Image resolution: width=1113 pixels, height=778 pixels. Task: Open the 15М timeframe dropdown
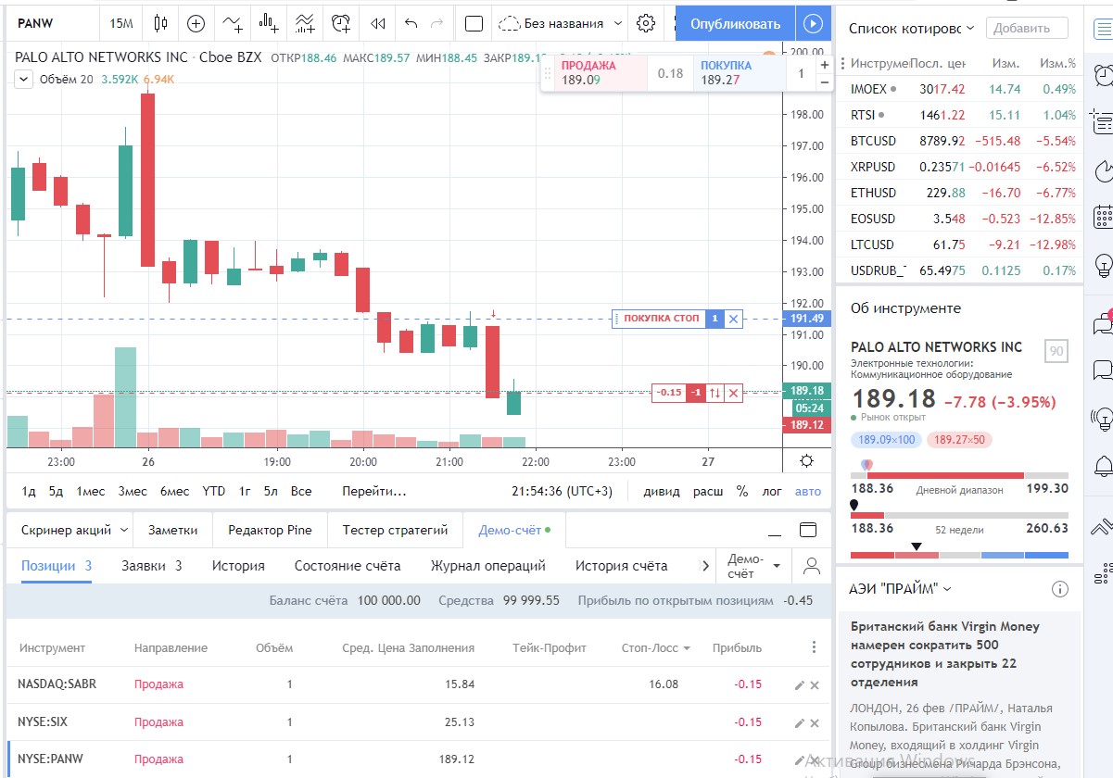120,23
